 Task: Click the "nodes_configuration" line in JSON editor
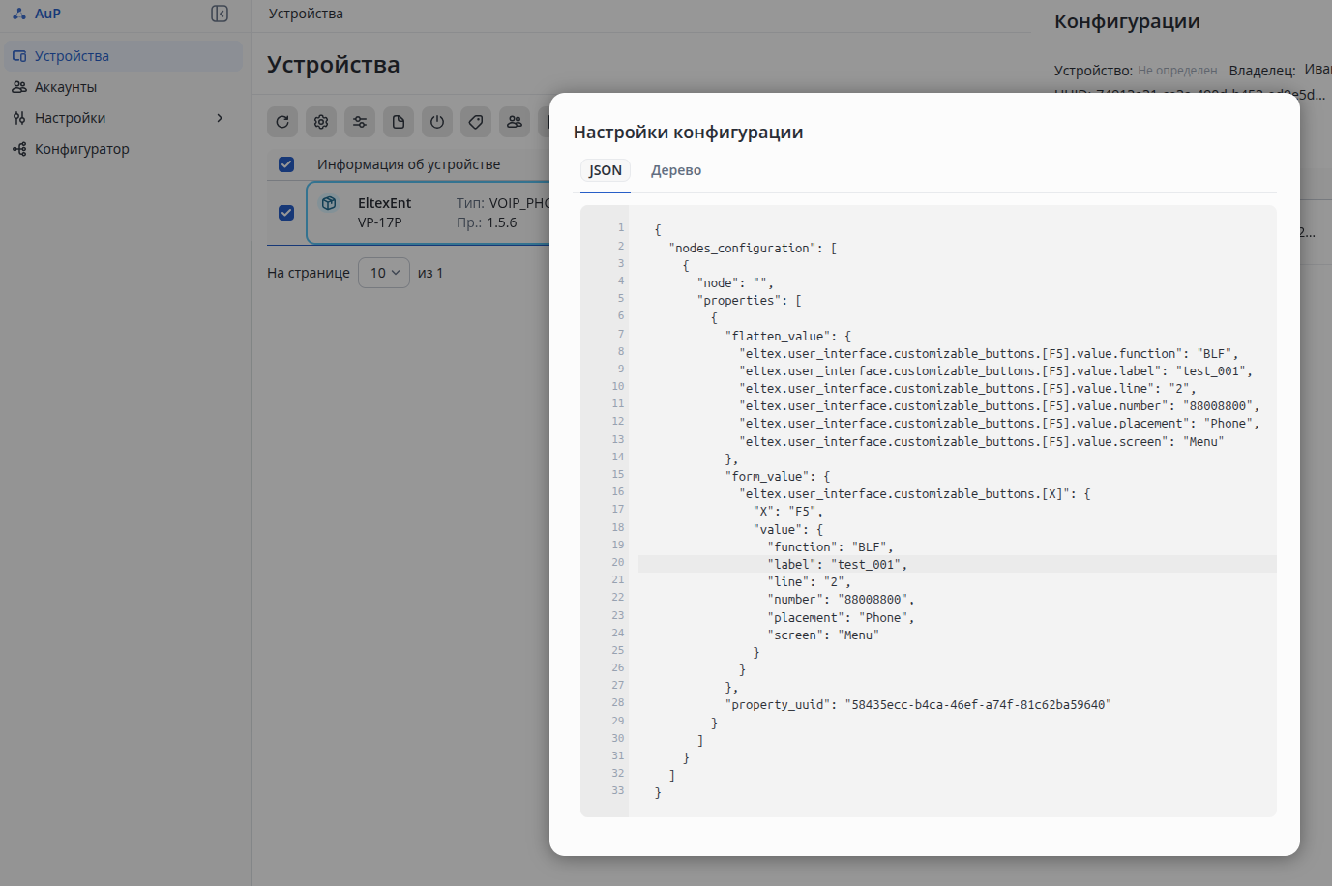tap(753, 249)
